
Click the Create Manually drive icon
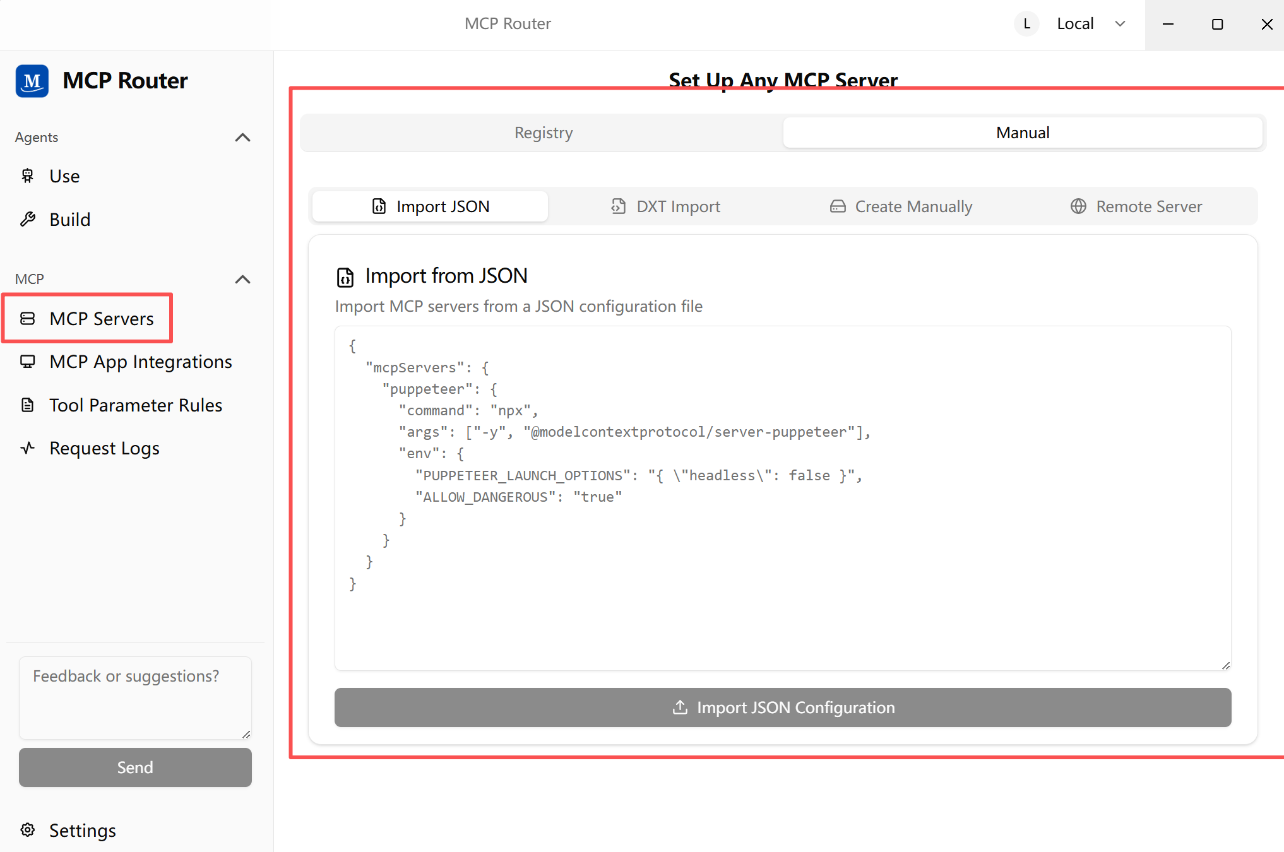tap(838, 206)
